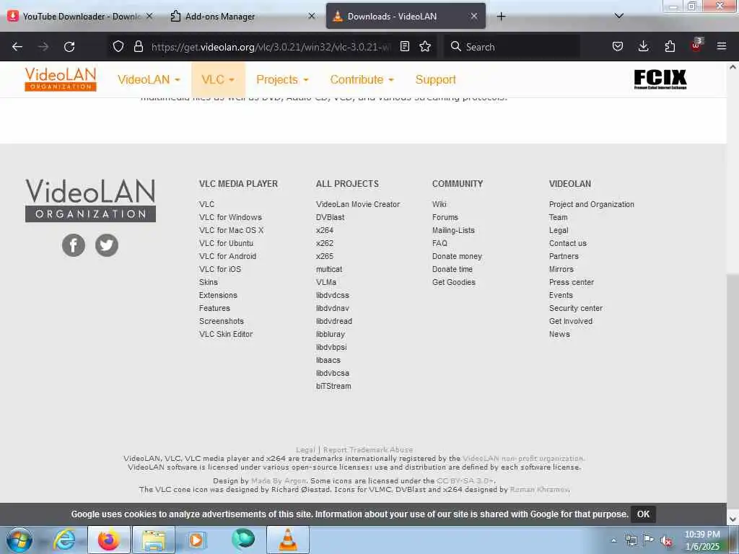Open the VLC for Windows footer link
739x554 pixels.
coord(230,217)
